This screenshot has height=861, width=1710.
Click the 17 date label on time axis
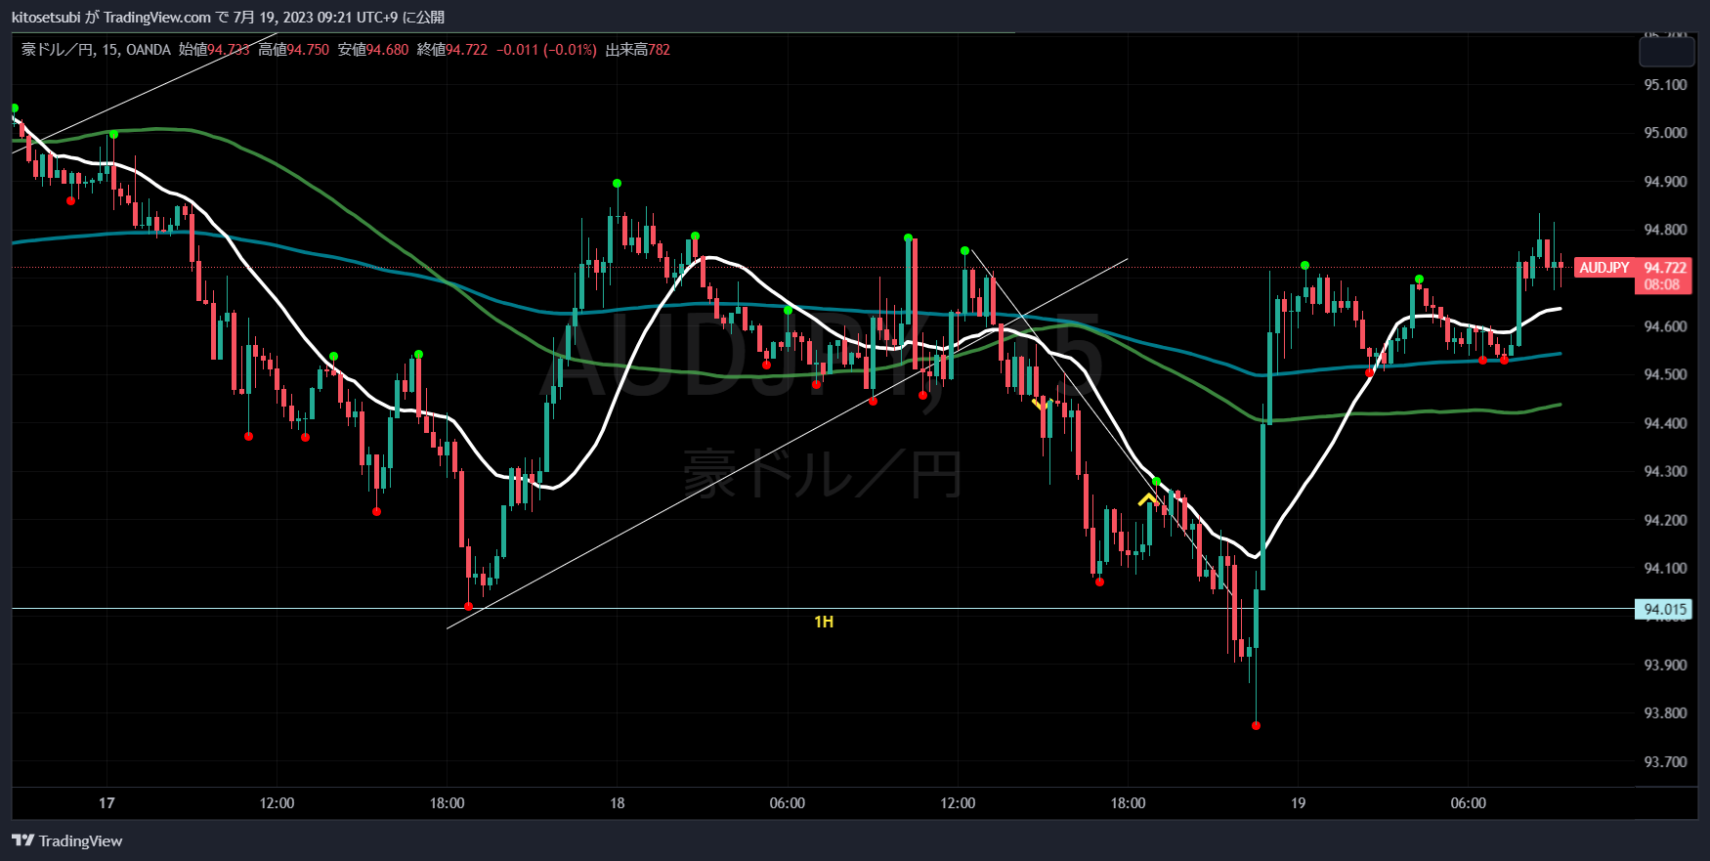107,803
